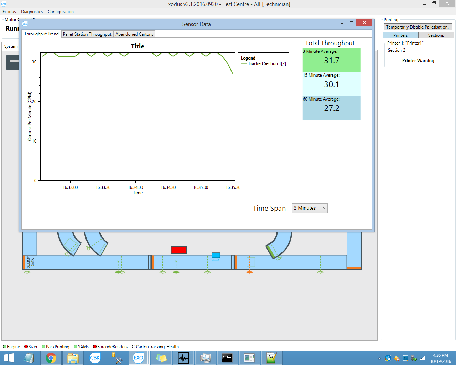Open the tools wrench taskbar icon
The image size is (456, 365).
point(116,358)
